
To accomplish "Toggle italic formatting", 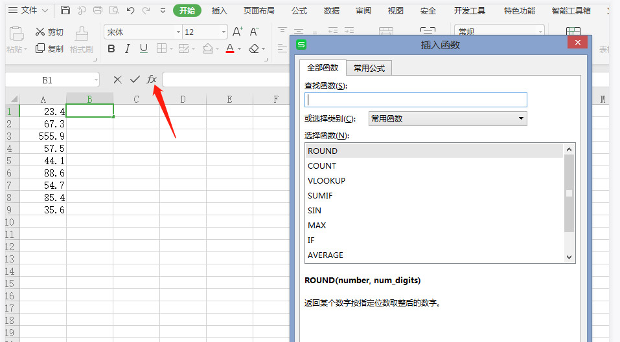I will click(x=127, y=48).
